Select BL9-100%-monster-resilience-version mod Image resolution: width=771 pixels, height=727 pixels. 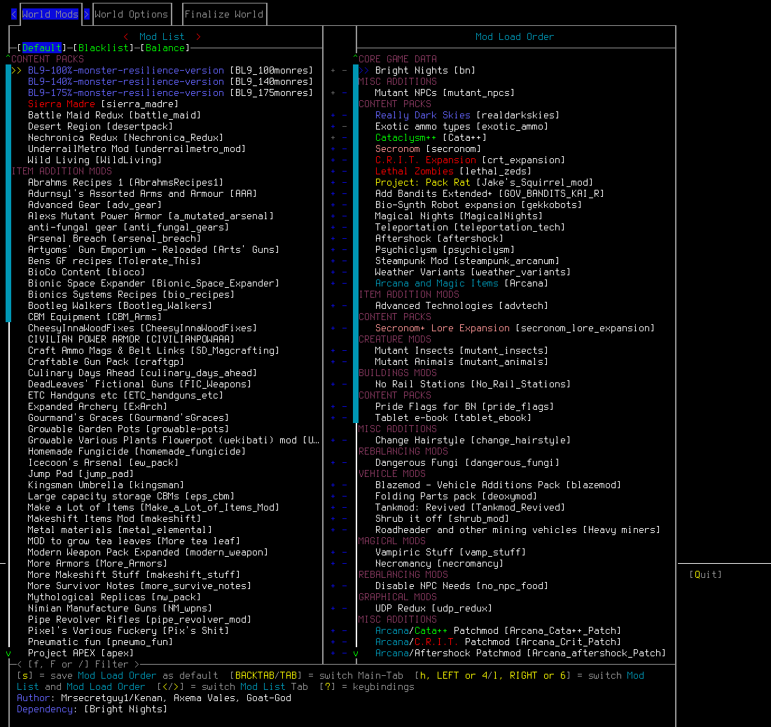170,70
